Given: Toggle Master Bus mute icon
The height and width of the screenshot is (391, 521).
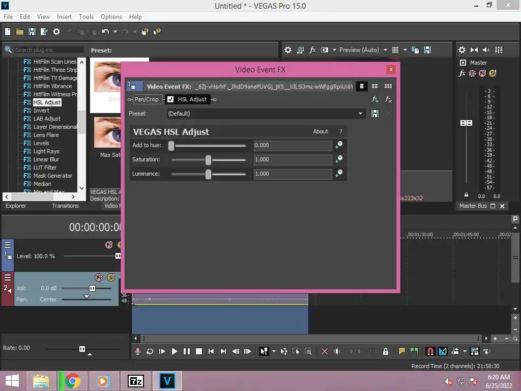Looking at the screenshot, I should tap(482, 73).
